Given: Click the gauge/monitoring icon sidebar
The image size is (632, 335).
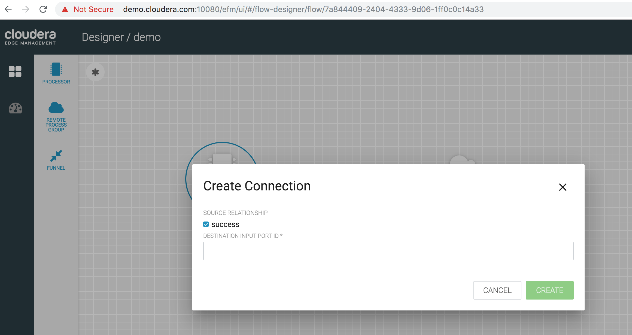Looking at the screenshot, I should (15, 109).
